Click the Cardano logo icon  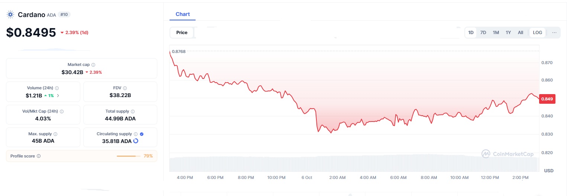tap(10, 15)
